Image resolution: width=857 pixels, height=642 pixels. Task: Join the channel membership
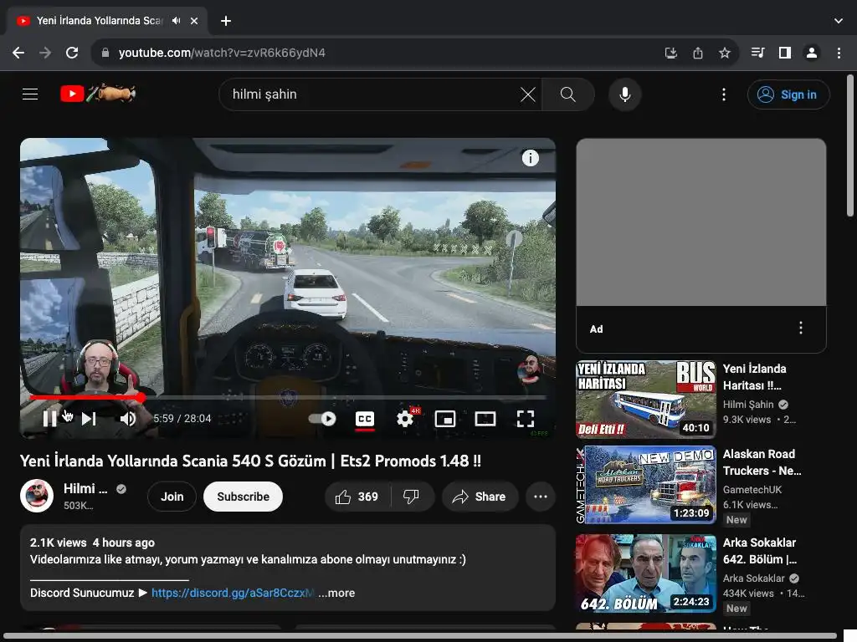[172, 497]
